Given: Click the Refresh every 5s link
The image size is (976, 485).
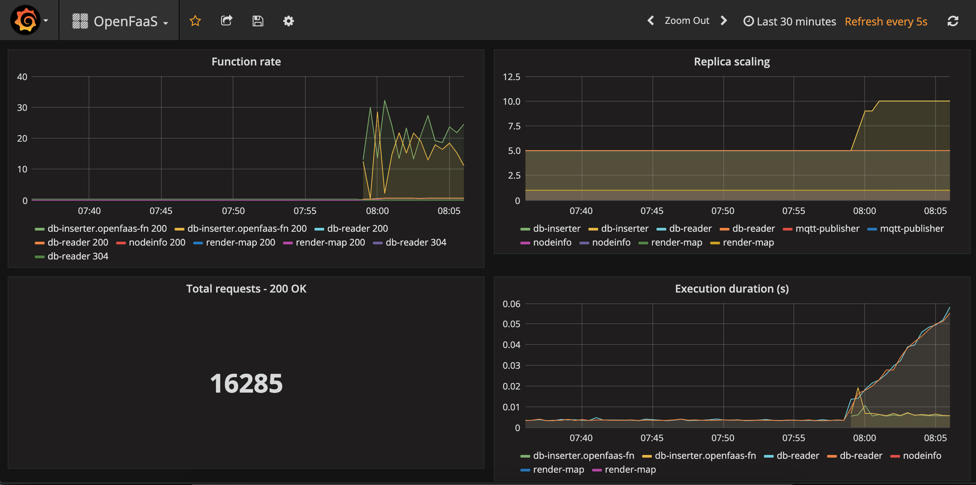Looking at the screenshot, I should (x=886, y=21).
